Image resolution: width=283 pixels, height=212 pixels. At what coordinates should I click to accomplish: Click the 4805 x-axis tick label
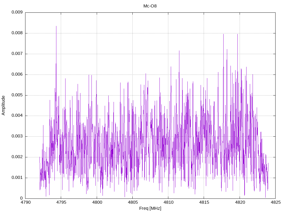[133, 202]
